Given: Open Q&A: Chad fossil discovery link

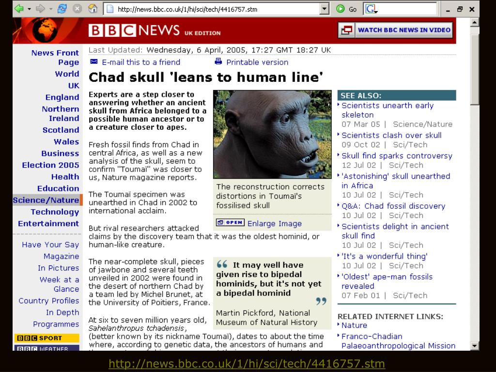Looking at the screenshot, I should (x=393, y=206).
